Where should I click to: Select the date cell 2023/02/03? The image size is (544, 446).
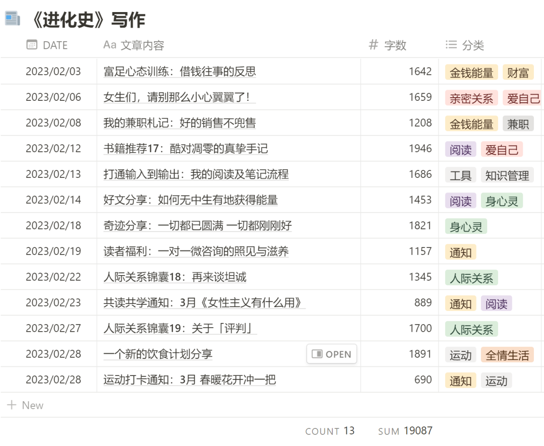click(x=53, y=72)
